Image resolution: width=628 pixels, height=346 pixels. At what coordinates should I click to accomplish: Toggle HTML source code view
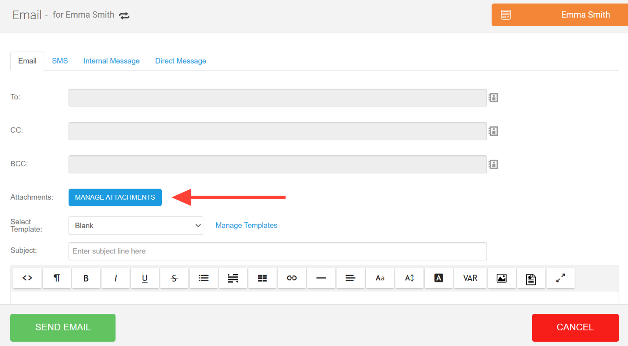[x=27, y=278]
